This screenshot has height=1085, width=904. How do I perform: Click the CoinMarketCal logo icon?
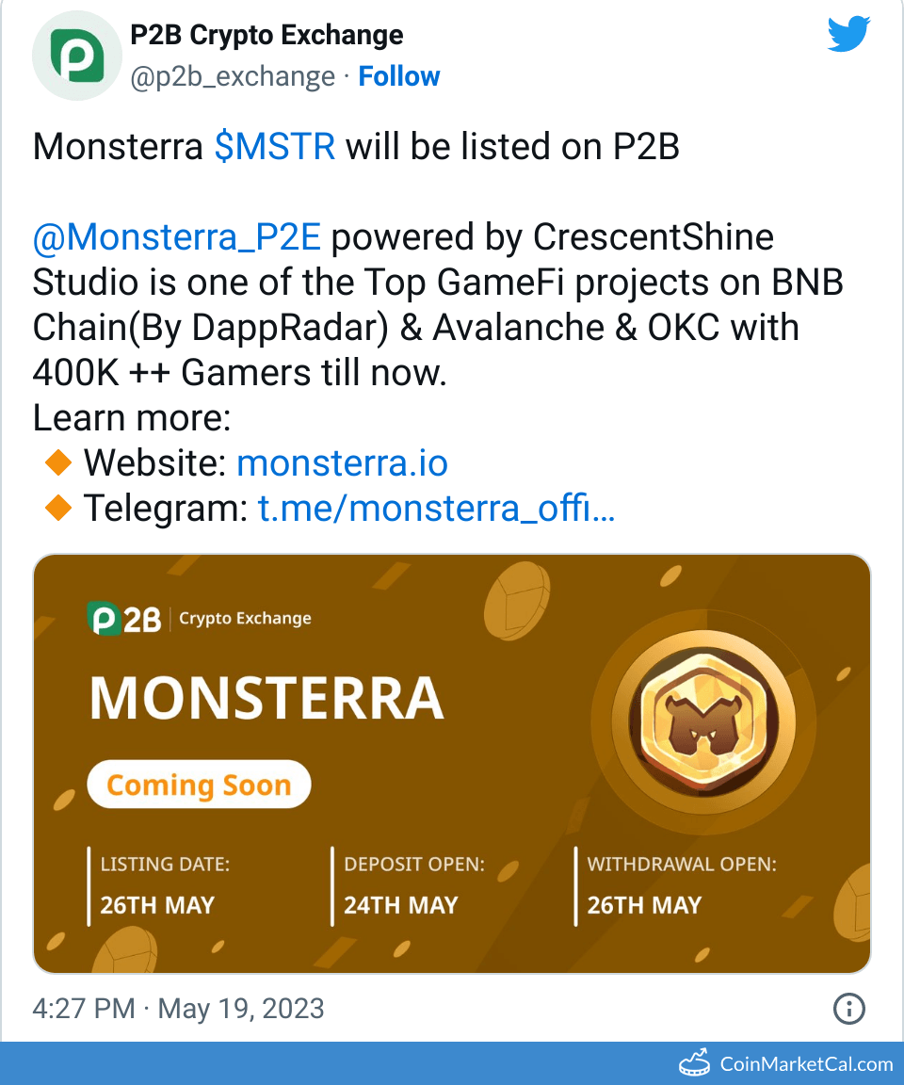pyautogui.click(x=695, y=1063)
